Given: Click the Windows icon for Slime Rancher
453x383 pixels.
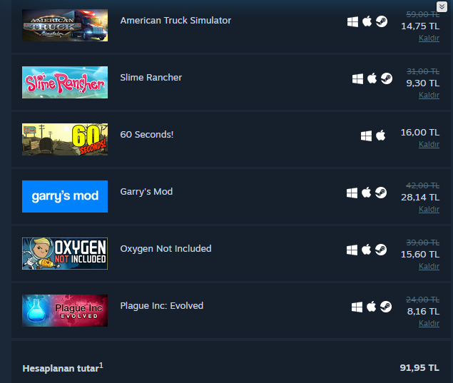Looking at the screenshot, I should coord(357,79).
